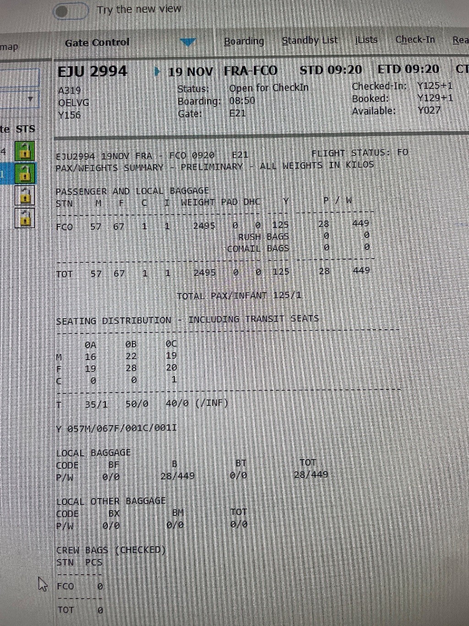Image resolution: width=469 pixels, height=626 pixels.
Task: Switch to the map tab
Action: coord(9,47)
